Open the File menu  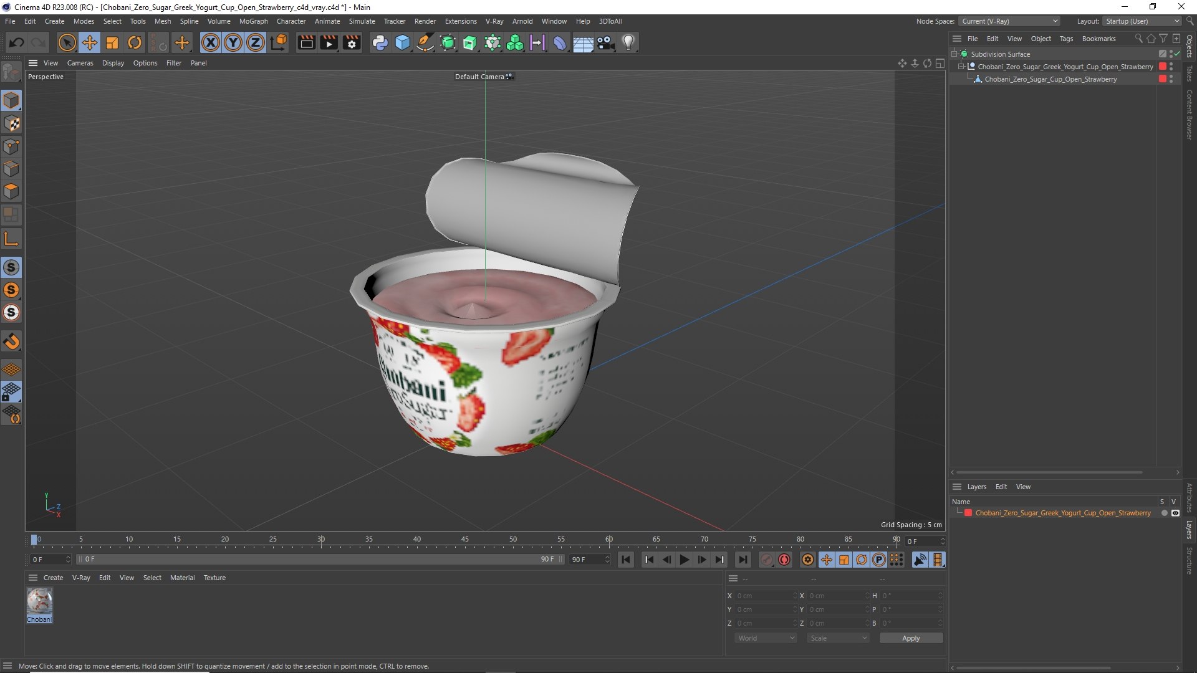10,21
